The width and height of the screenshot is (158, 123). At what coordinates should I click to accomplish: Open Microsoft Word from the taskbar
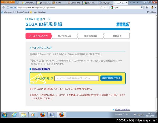[52, 115]
